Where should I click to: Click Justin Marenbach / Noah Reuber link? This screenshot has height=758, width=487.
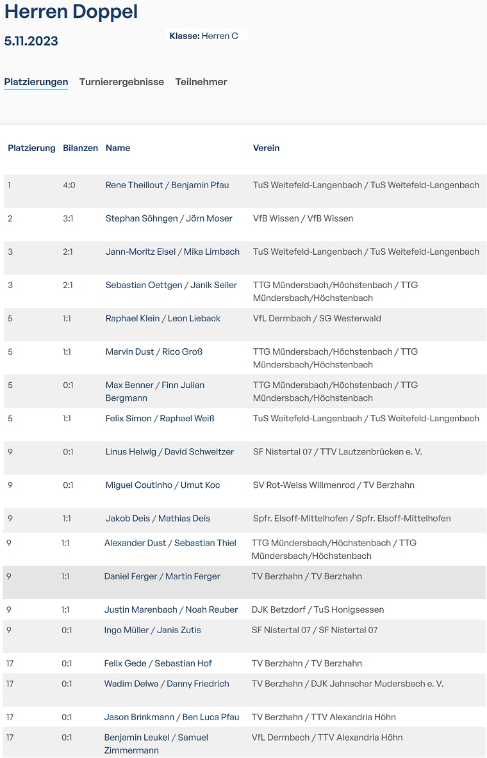[170, 609]
